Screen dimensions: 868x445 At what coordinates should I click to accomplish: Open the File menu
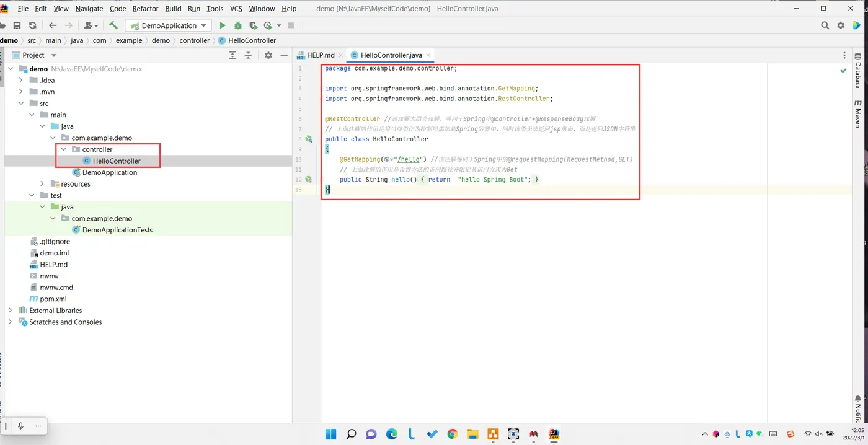click(24, 9)
